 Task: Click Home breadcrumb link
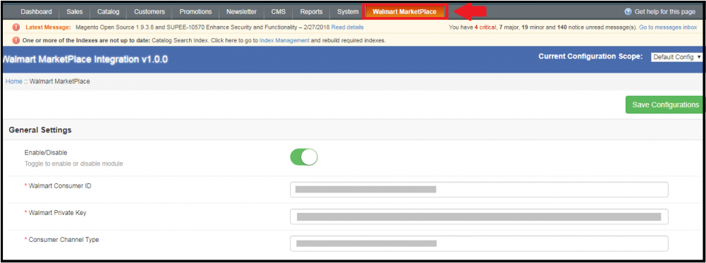(x=13, y=82)
